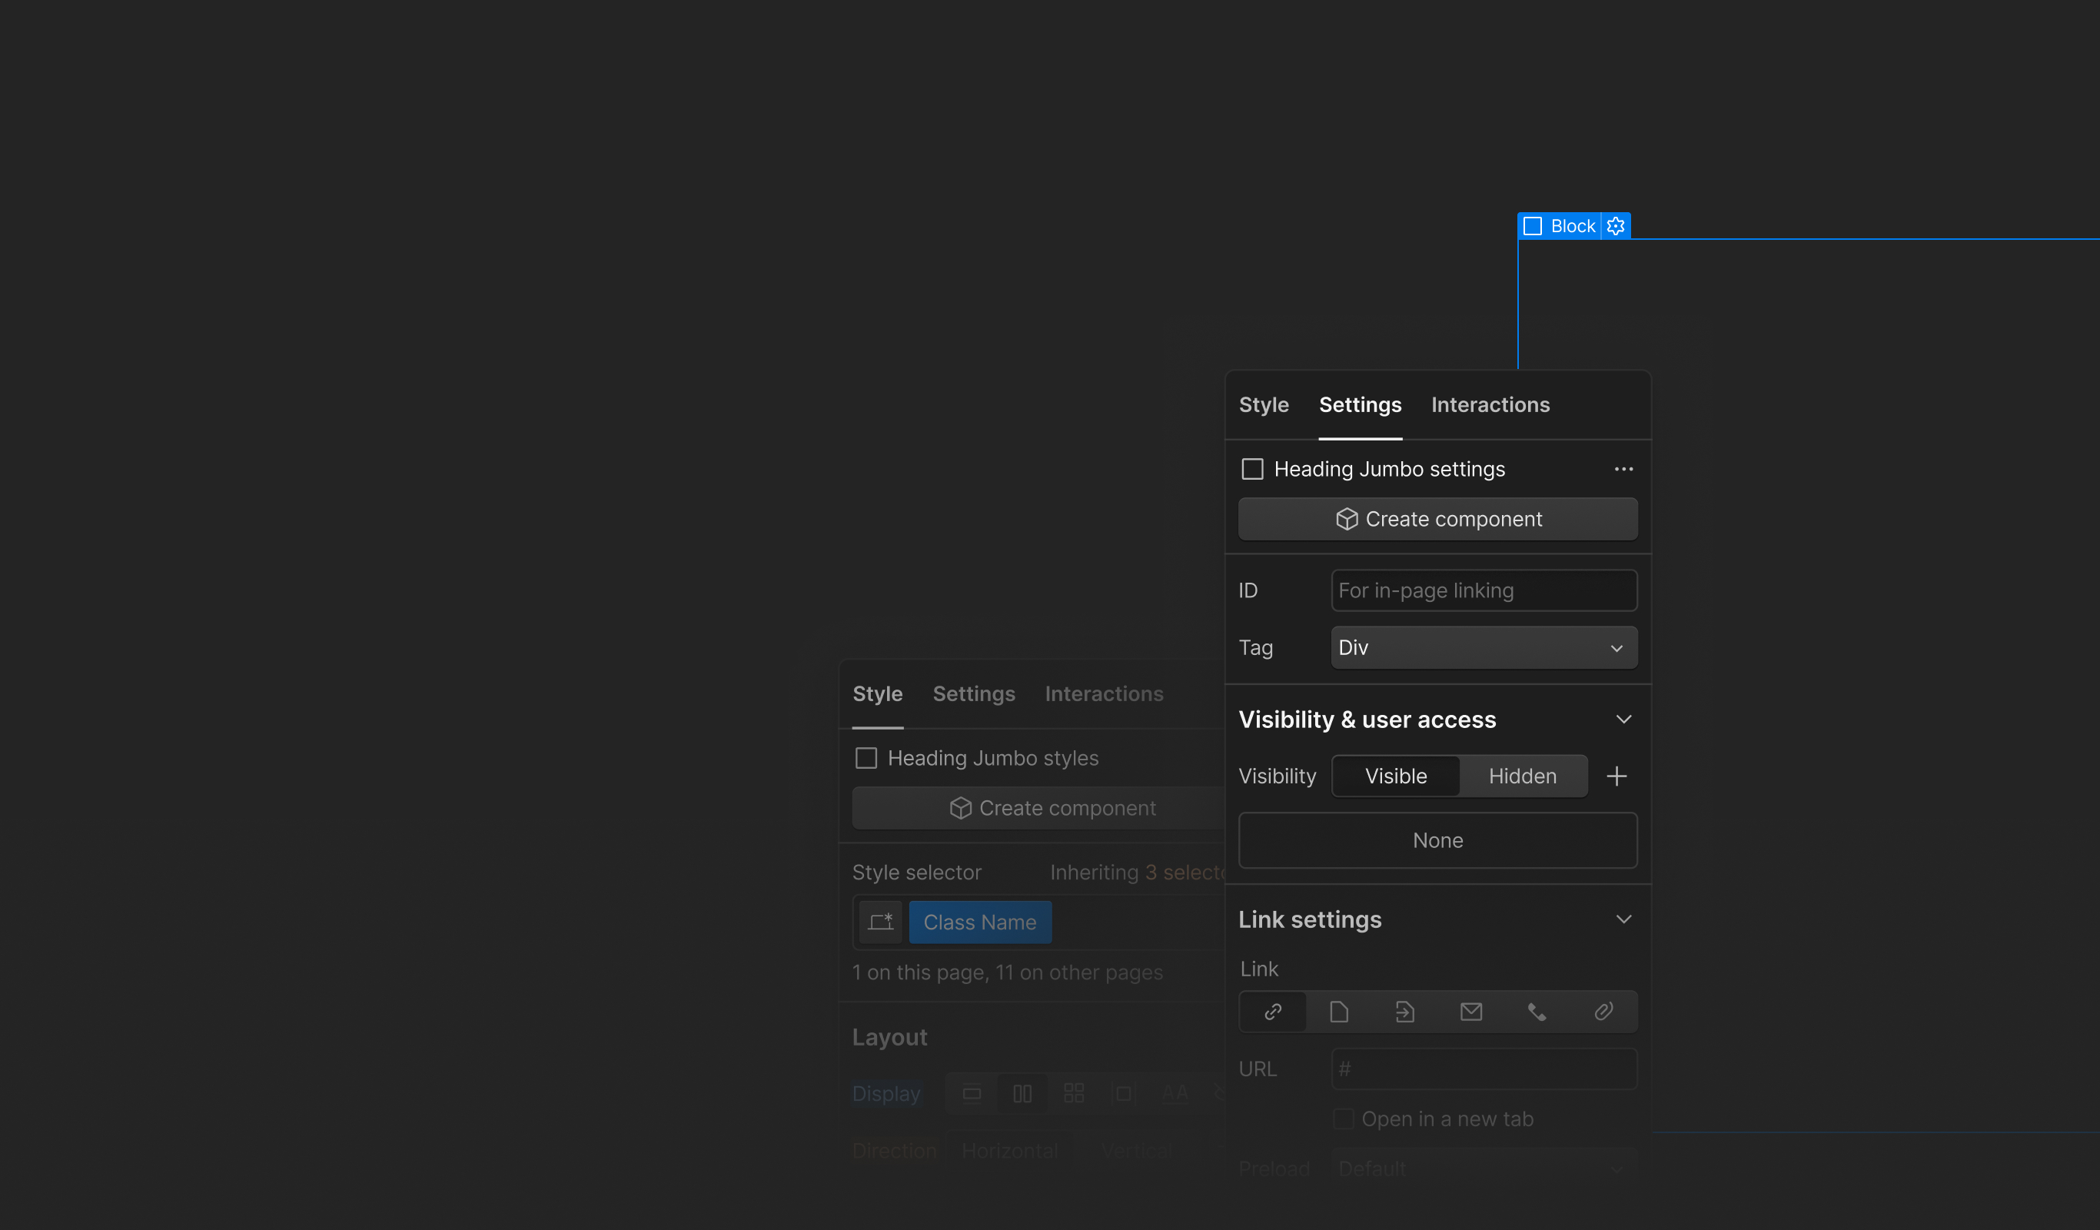Select Settings tab in the front panel
2100x1230 pixels.
coord(1360,405)
